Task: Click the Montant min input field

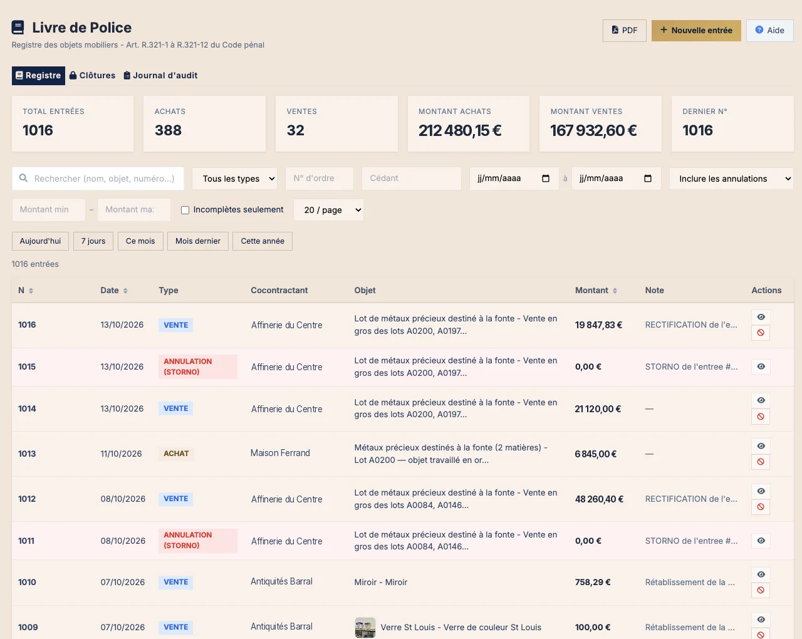Action: 49,210
